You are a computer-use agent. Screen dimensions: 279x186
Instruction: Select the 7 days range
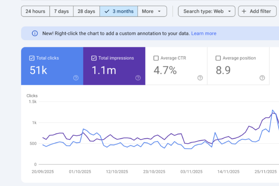tap(61, 11)
